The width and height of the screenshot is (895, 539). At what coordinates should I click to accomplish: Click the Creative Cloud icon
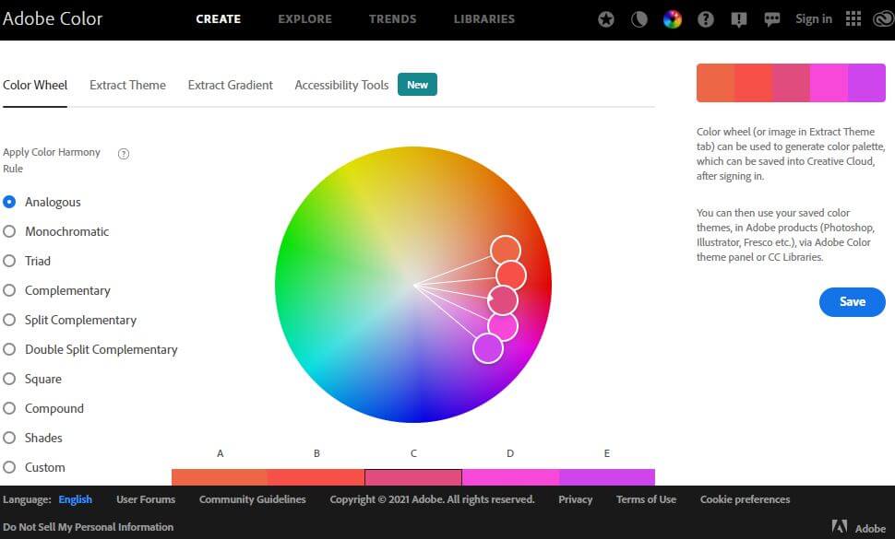[x=884, y=19]
